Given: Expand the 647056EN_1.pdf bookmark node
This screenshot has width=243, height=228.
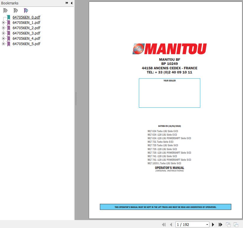Looking at the screenshot, I should tap(3, 23).
